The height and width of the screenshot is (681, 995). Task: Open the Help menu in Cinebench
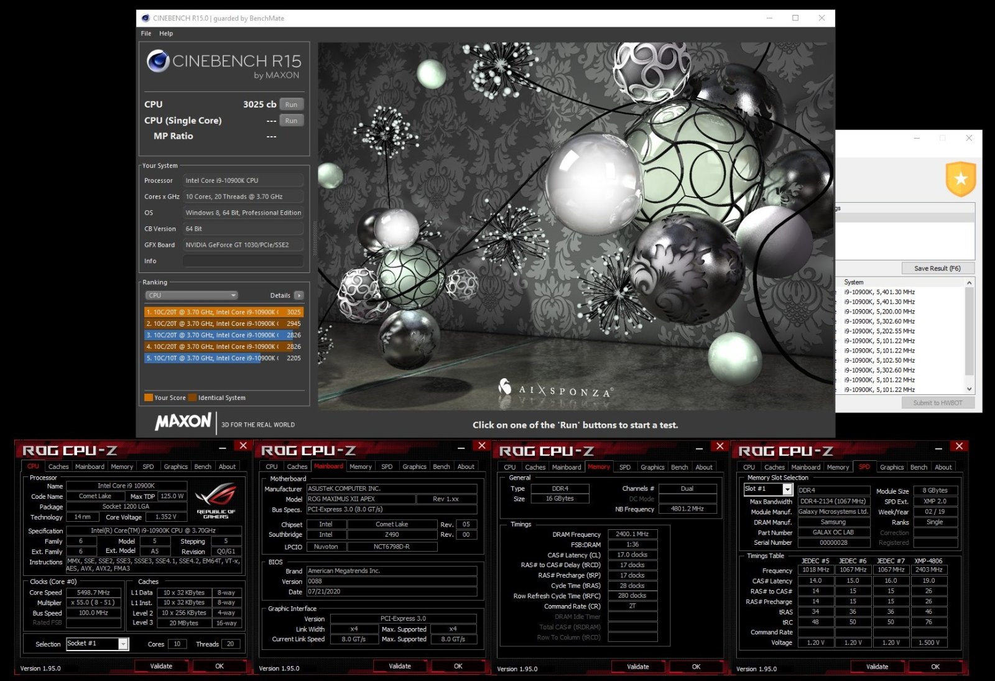point(166,34)
